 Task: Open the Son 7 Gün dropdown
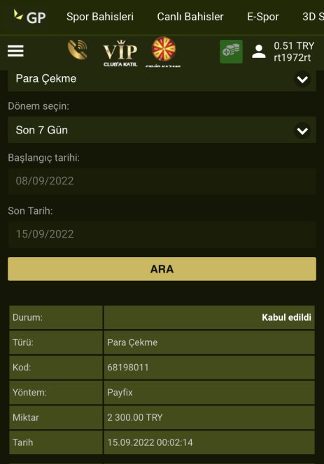point(162,130)
